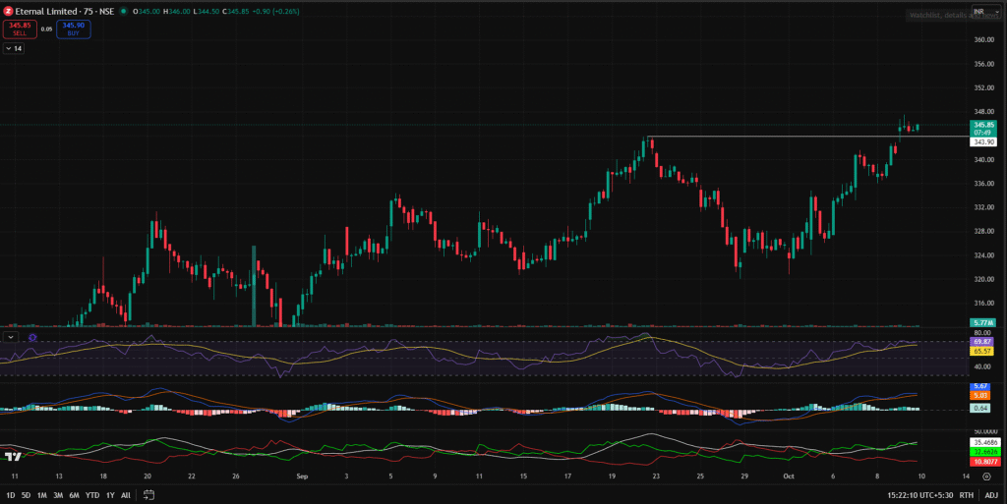Select the 1D time range
The image size is (1007, 504).
[11, 495]
